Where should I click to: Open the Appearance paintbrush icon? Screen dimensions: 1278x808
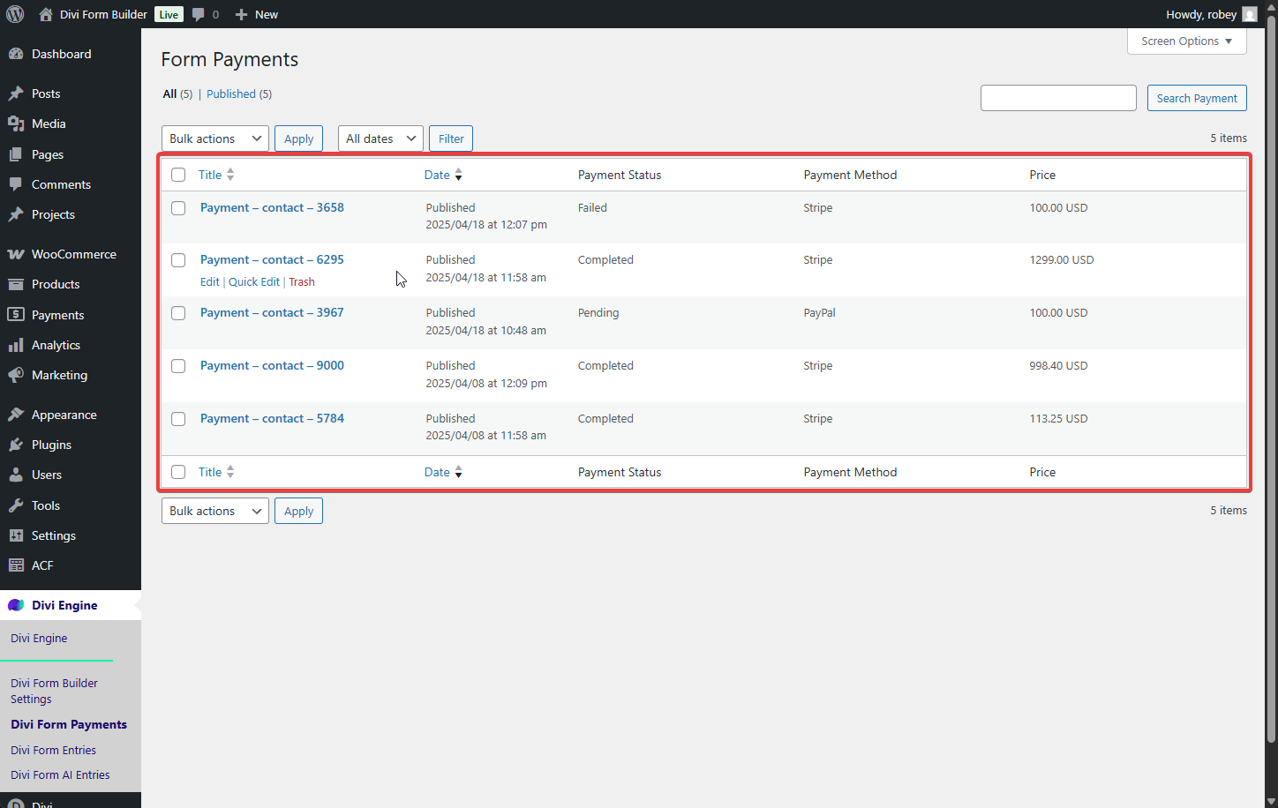(18, 414)
